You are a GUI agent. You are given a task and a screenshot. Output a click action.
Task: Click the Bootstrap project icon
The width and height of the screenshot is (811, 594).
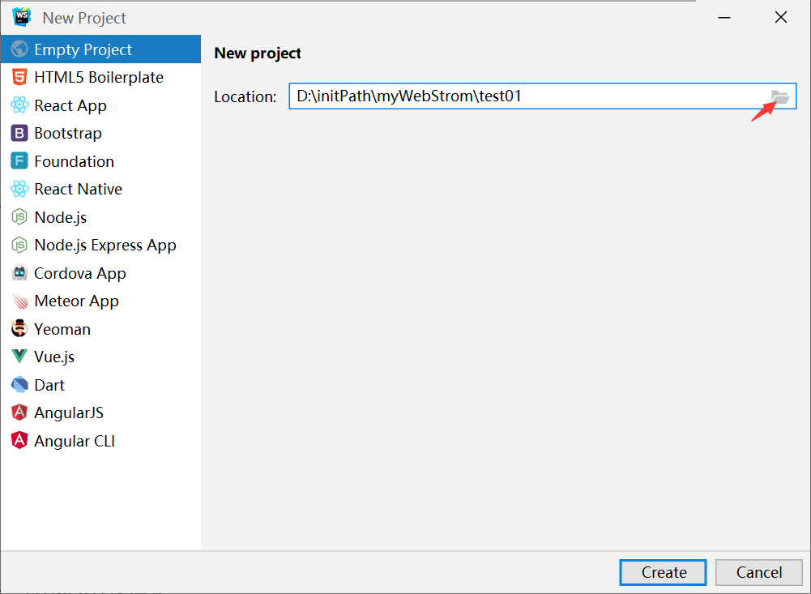click(20, 133)
